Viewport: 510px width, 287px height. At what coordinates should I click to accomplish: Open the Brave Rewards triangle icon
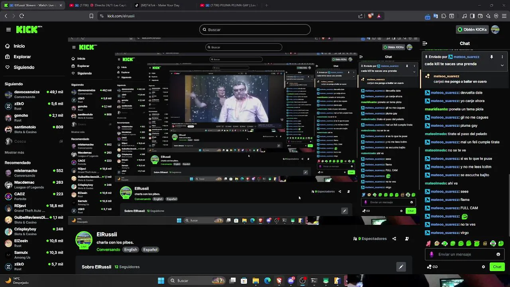[x=379, y=16]
